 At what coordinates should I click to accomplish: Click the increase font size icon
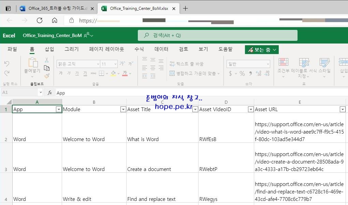pos(122,64)
